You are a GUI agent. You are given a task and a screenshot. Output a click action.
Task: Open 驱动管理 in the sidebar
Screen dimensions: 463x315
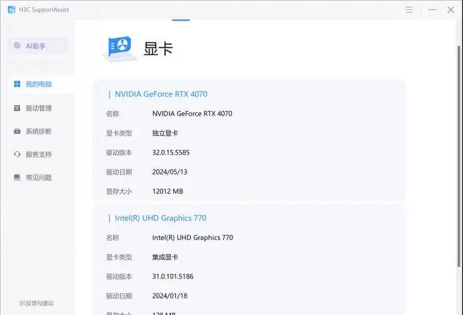click(39, 108)
